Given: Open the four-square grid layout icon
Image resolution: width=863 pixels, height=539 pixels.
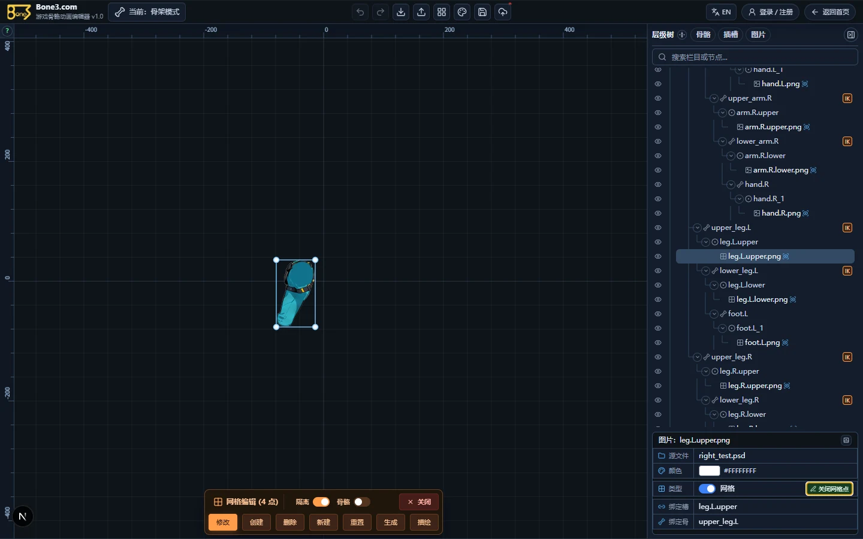Looking at the screenshot, I should (x=442, y=12).
